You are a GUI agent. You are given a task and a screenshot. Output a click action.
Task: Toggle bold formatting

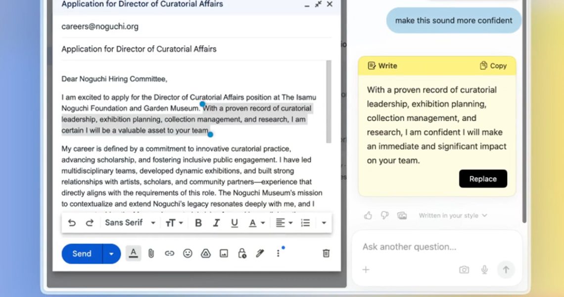pyautogui.click(x=198, y=223)
